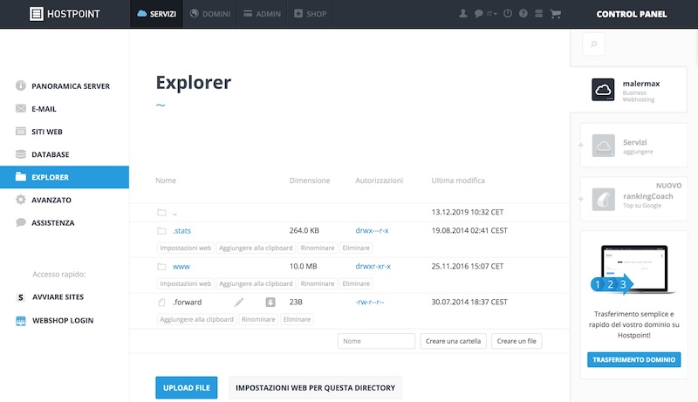Screen dimensions: 698x402
Task: Click the Webshop Login shop icon
Action: 20,321
